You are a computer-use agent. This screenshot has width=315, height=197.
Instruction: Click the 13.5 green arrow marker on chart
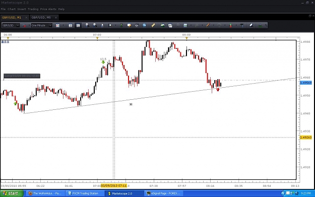coord(103,62)
